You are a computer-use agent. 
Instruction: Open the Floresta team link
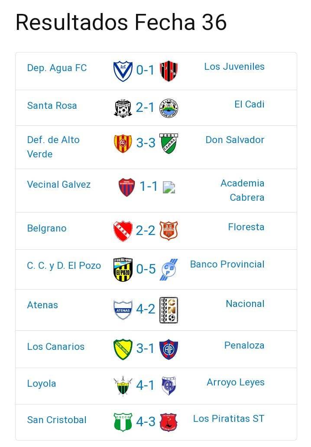246,227
